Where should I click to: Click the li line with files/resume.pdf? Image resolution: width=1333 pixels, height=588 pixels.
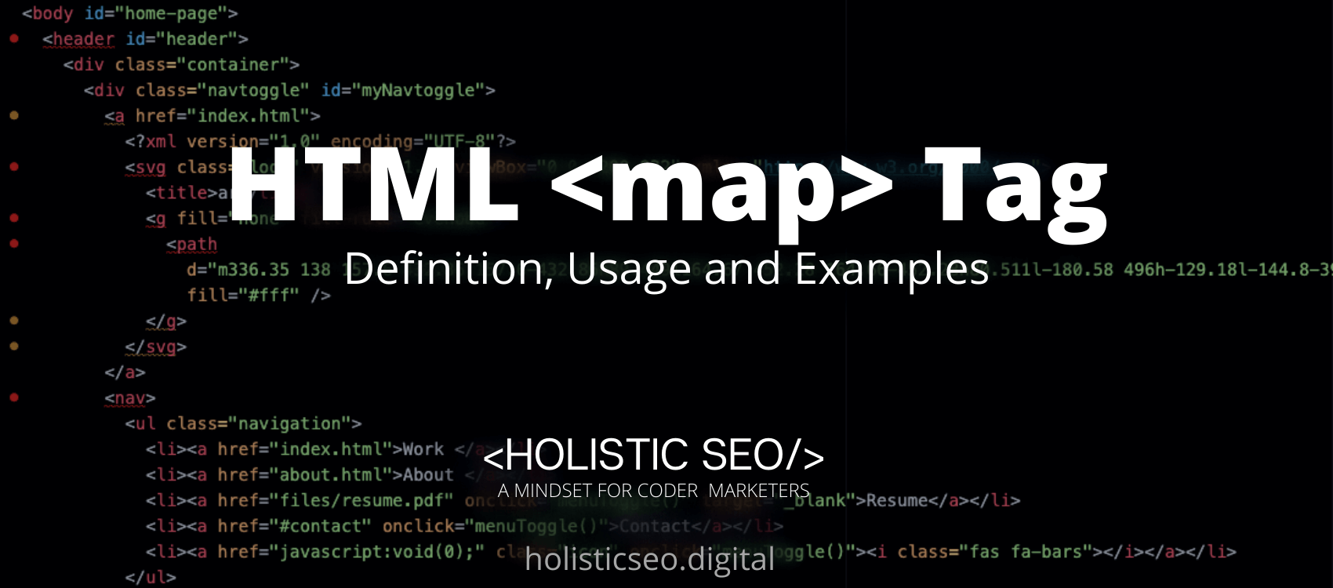(583, 500)
